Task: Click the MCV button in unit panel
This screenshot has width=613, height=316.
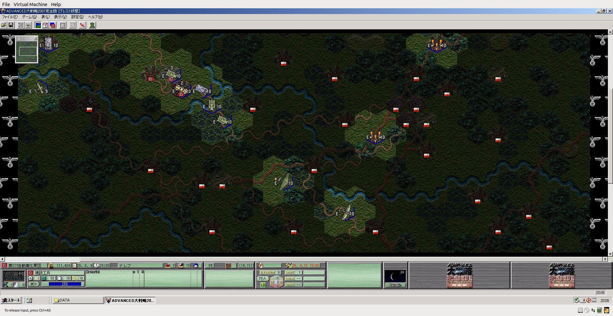Action: [34, 284]
